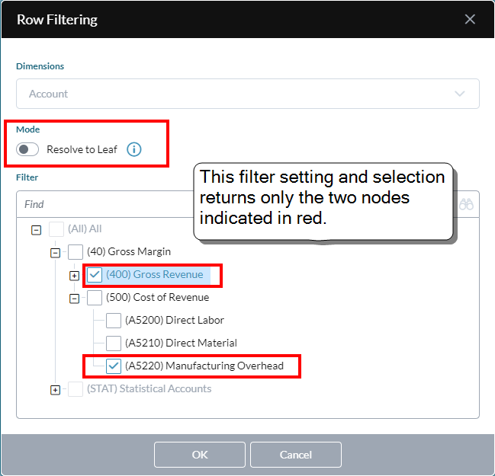Uncheck (A5220) Manufacturing Overhead checkbox
The width and height of the screenshot is (495, 476).
coord(114,366)
